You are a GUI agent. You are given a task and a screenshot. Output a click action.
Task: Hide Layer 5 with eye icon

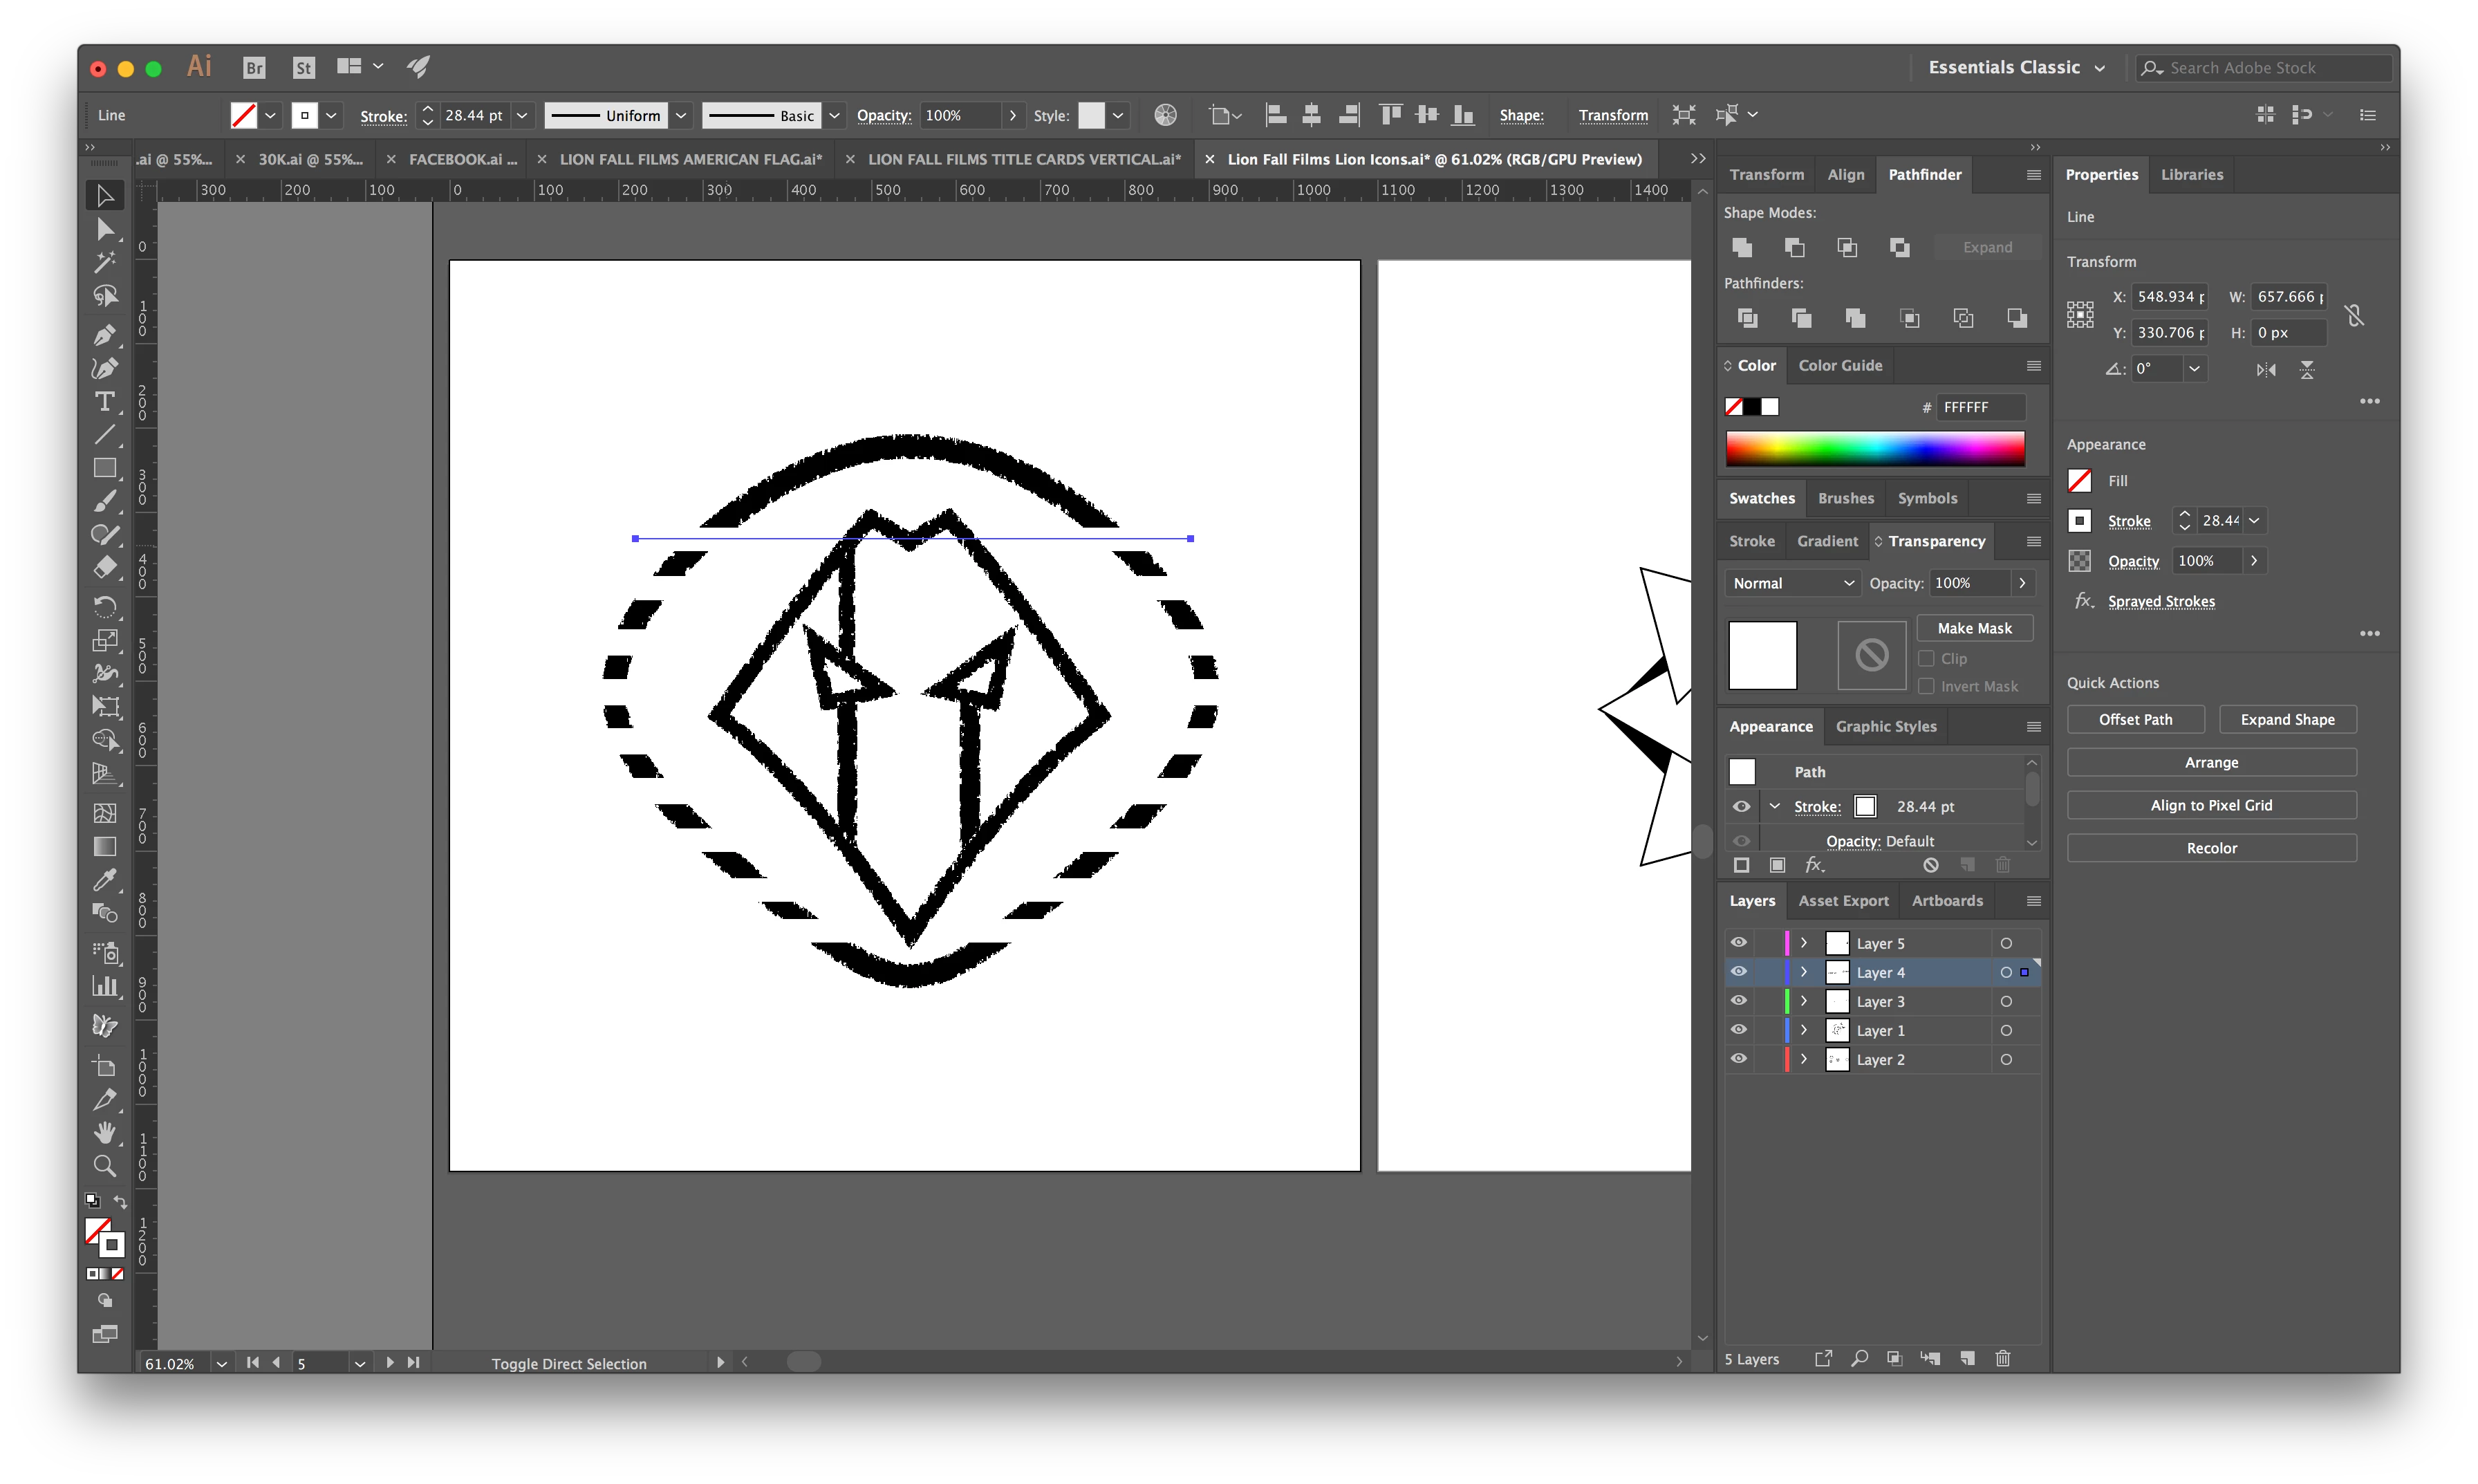pos(1740,943)
